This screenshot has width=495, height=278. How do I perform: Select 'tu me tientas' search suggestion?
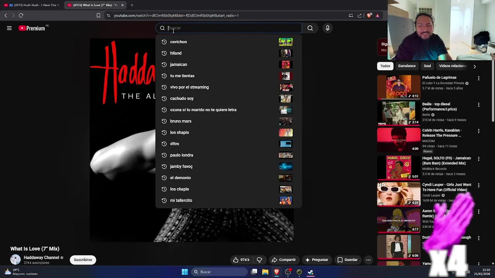coord(228,76)
